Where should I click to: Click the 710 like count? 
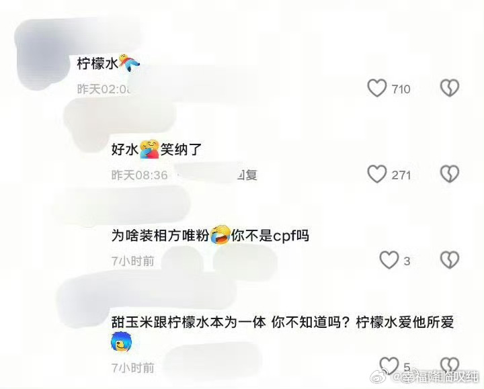click(401, 89)
